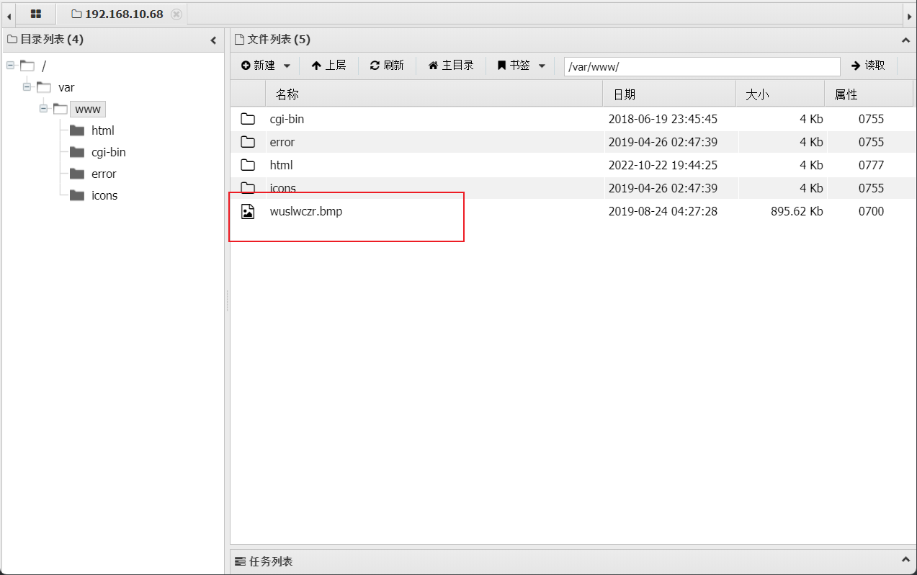Viewport: 917px width, 575px height.
Task: Go to 主目录 home directory
Action: tap(451, 66)
